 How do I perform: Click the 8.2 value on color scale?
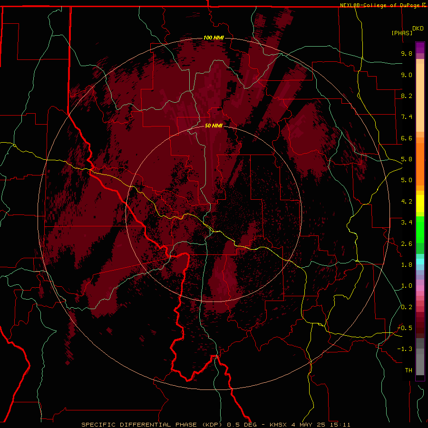[407, 96]
